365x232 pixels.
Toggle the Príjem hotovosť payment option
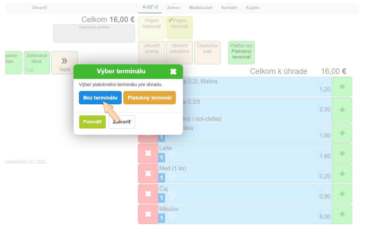point(152,27)
